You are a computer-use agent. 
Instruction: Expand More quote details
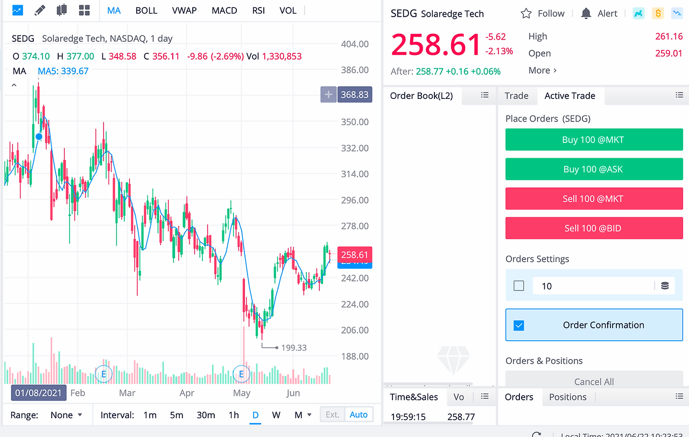[x=543, y=70]
